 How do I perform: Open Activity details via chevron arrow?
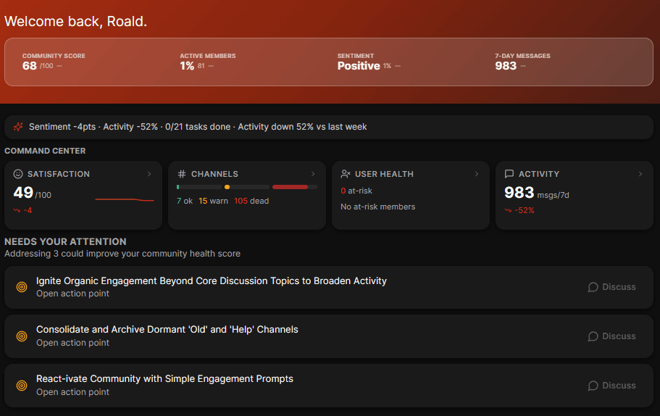coord(640,174)
